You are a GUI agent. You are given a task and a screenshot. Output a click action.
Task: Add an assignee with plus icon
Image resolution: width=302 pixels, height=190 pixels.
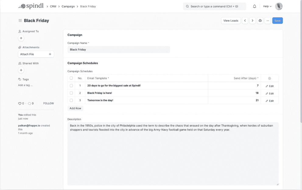[x=21, y=38]
